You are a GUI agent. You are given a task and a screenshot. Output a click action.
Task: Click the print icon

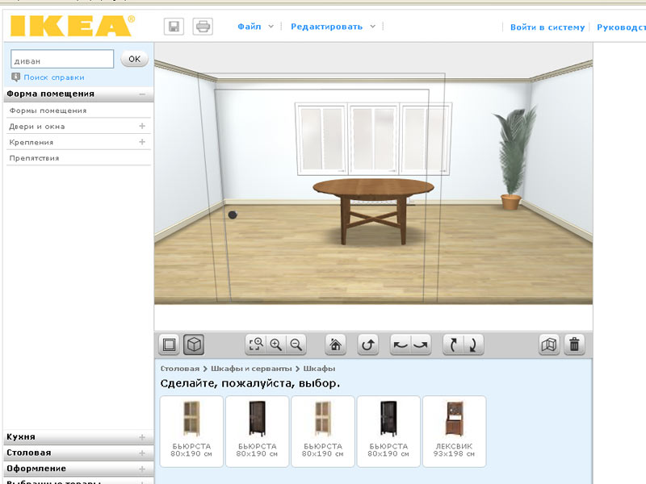click(202, 27)
